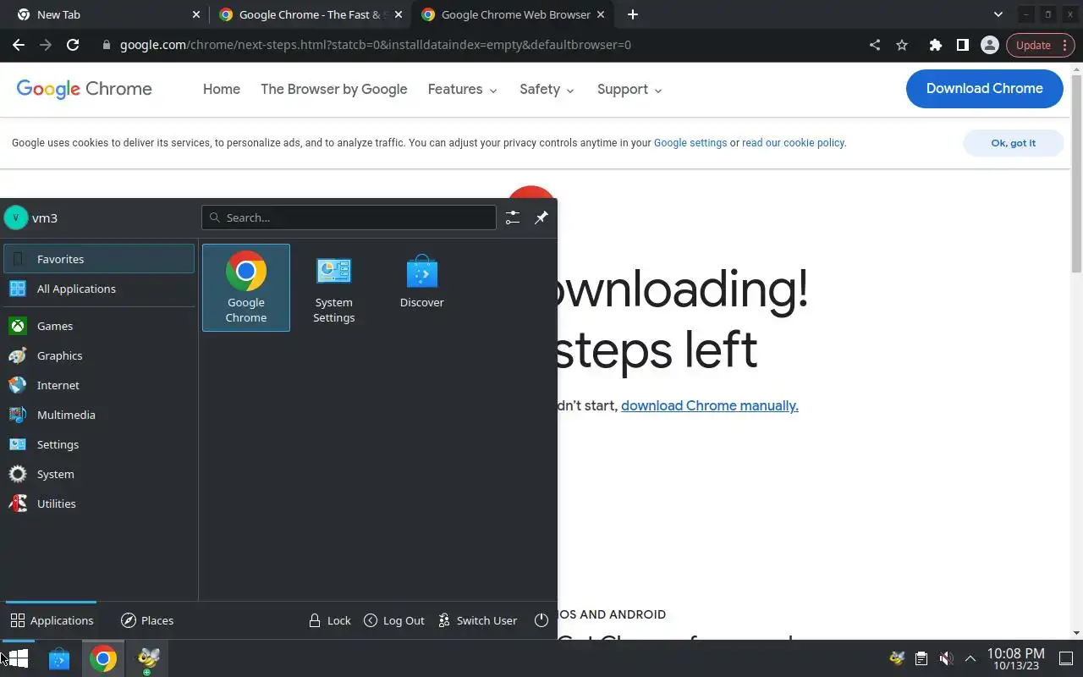This screenshot has height=677, width=1083.
Task: Click The Browser by Google link
Action: [x=334, y=89]
